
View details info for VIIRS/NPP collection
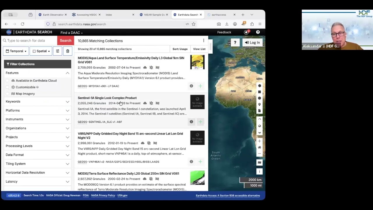pyautogui.click(x=191, y=162)
